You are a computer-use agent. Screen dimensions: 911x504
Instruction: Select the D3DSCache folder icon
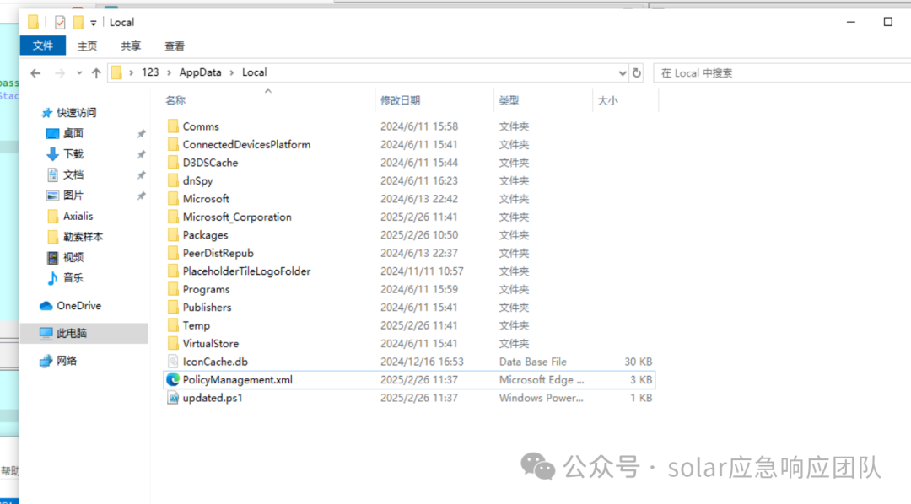click(173, 163)
